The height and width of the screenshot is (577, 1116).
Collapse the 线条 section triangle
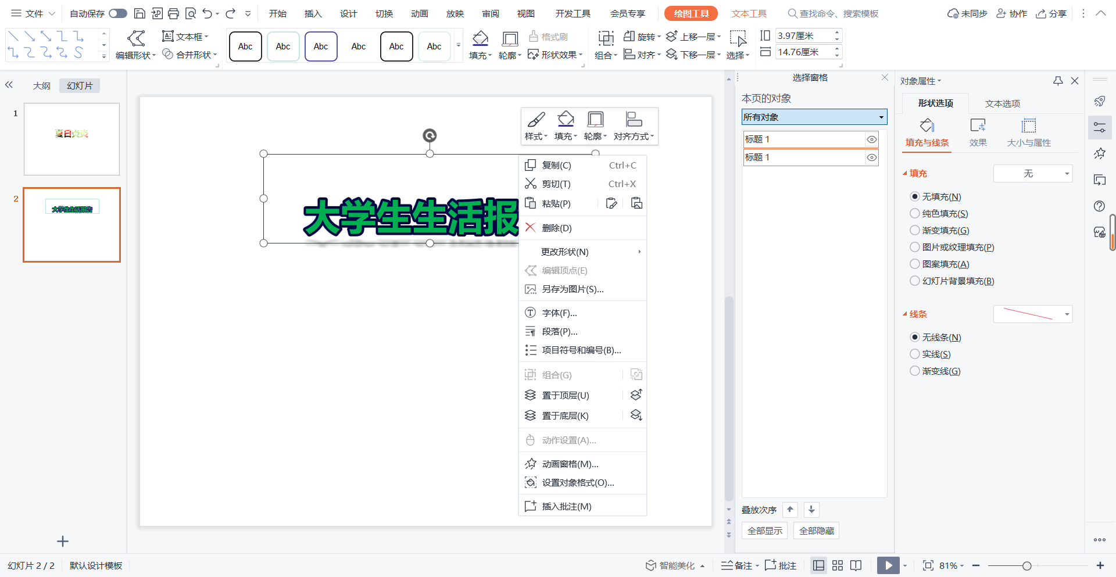[x=905, y=314]
